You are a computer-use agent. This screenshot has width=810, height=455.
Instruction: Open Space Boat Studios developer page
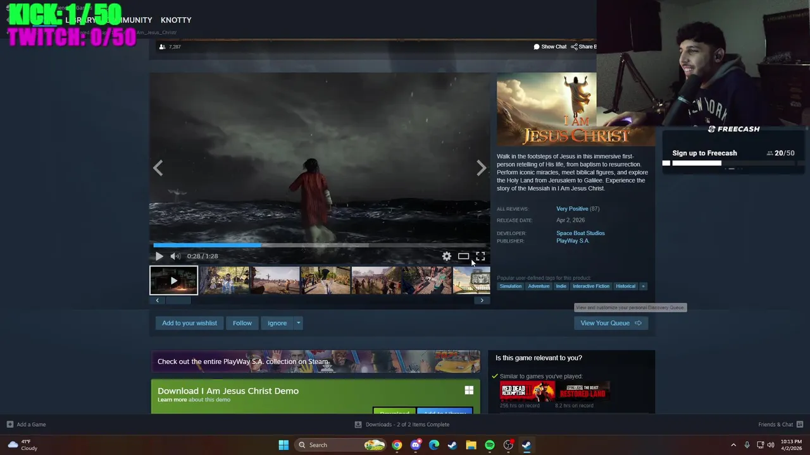pyautogui.click(x=580, y=233)
